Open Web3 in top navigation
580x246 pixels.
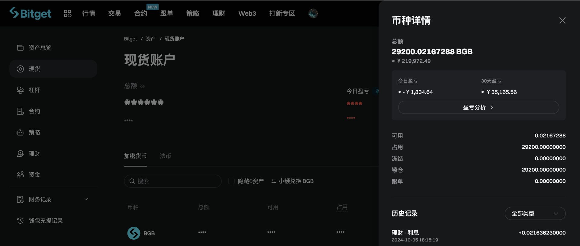[x=247, y=13]
